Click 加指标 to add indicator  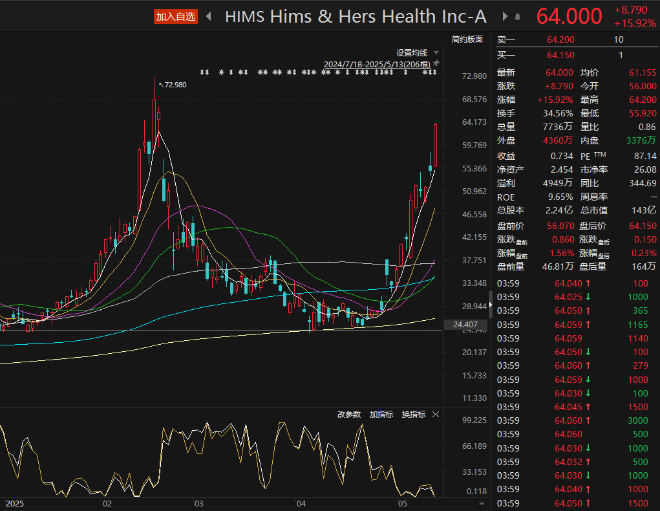(381, 415)
